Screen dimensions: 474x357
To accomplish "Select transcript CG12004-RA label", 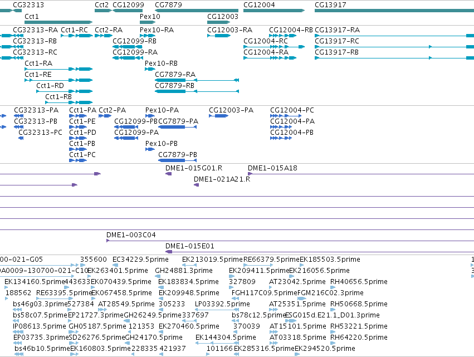I will pyautogui.click(x=266, y=52).
